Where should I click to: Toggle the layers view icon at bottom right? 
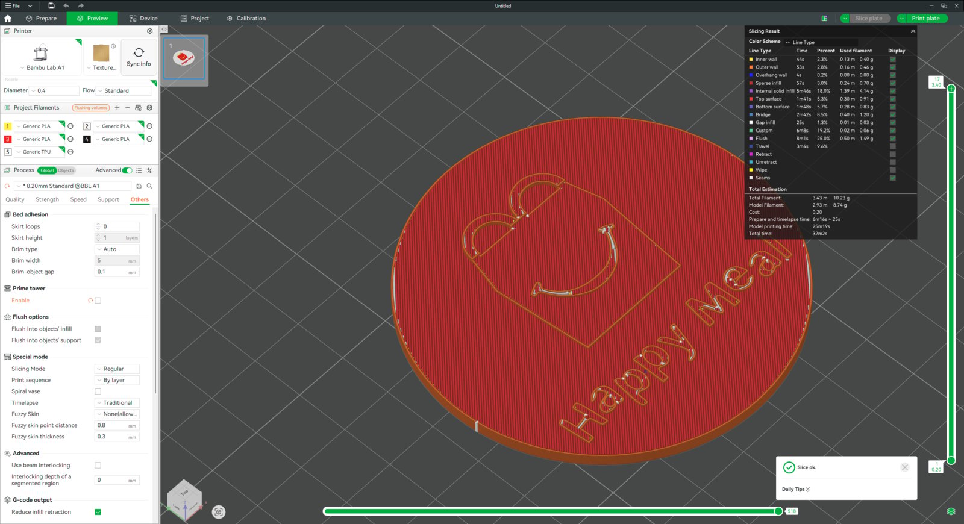[951, 511]
